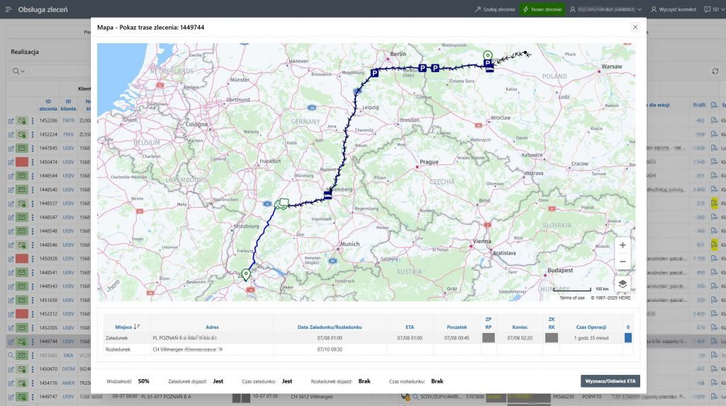Click the Adres column header
Viewport: 726px width, 406px height.
point(212,327)
